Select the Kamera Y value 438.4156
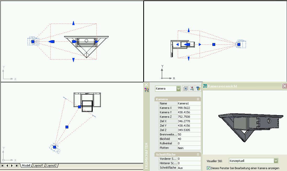 pyautogui.click(x=189, y=112)
